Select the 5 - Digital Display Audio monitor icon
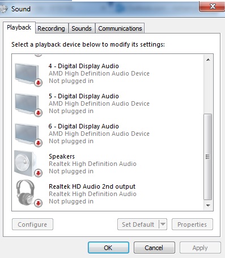This screenshot has width=225, height=258. [28, 105]
